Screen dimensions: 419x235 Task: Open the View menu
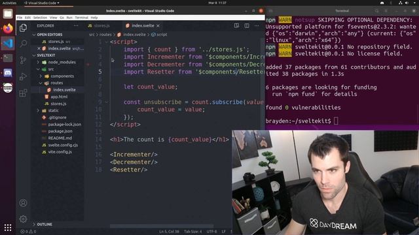(x=54, y=18)
